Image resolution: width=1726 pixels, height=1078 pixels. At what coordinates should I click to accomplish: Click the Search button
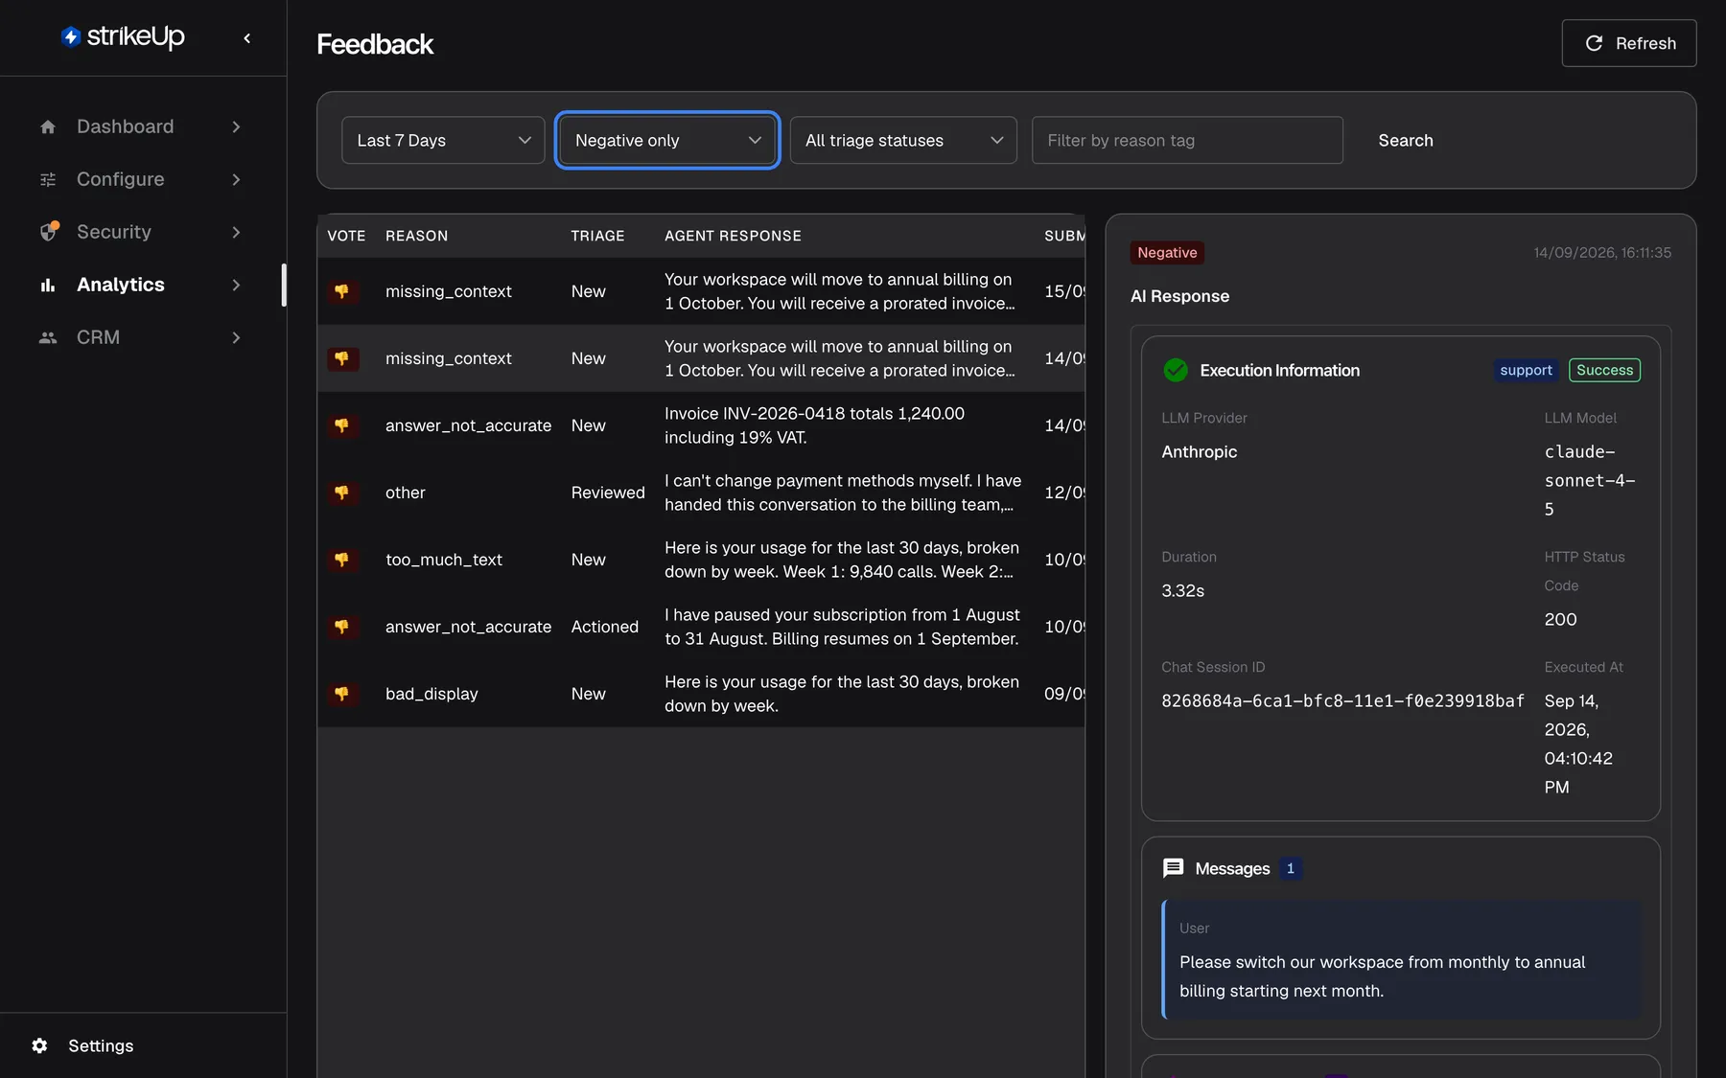[x=1406, y=140]
